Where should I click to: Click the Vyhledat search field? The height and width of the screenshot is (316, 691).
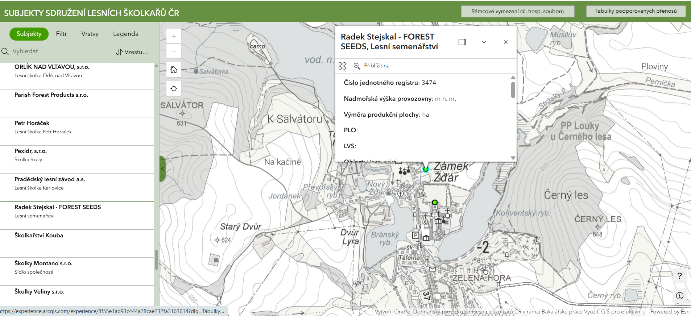(58, 51)
